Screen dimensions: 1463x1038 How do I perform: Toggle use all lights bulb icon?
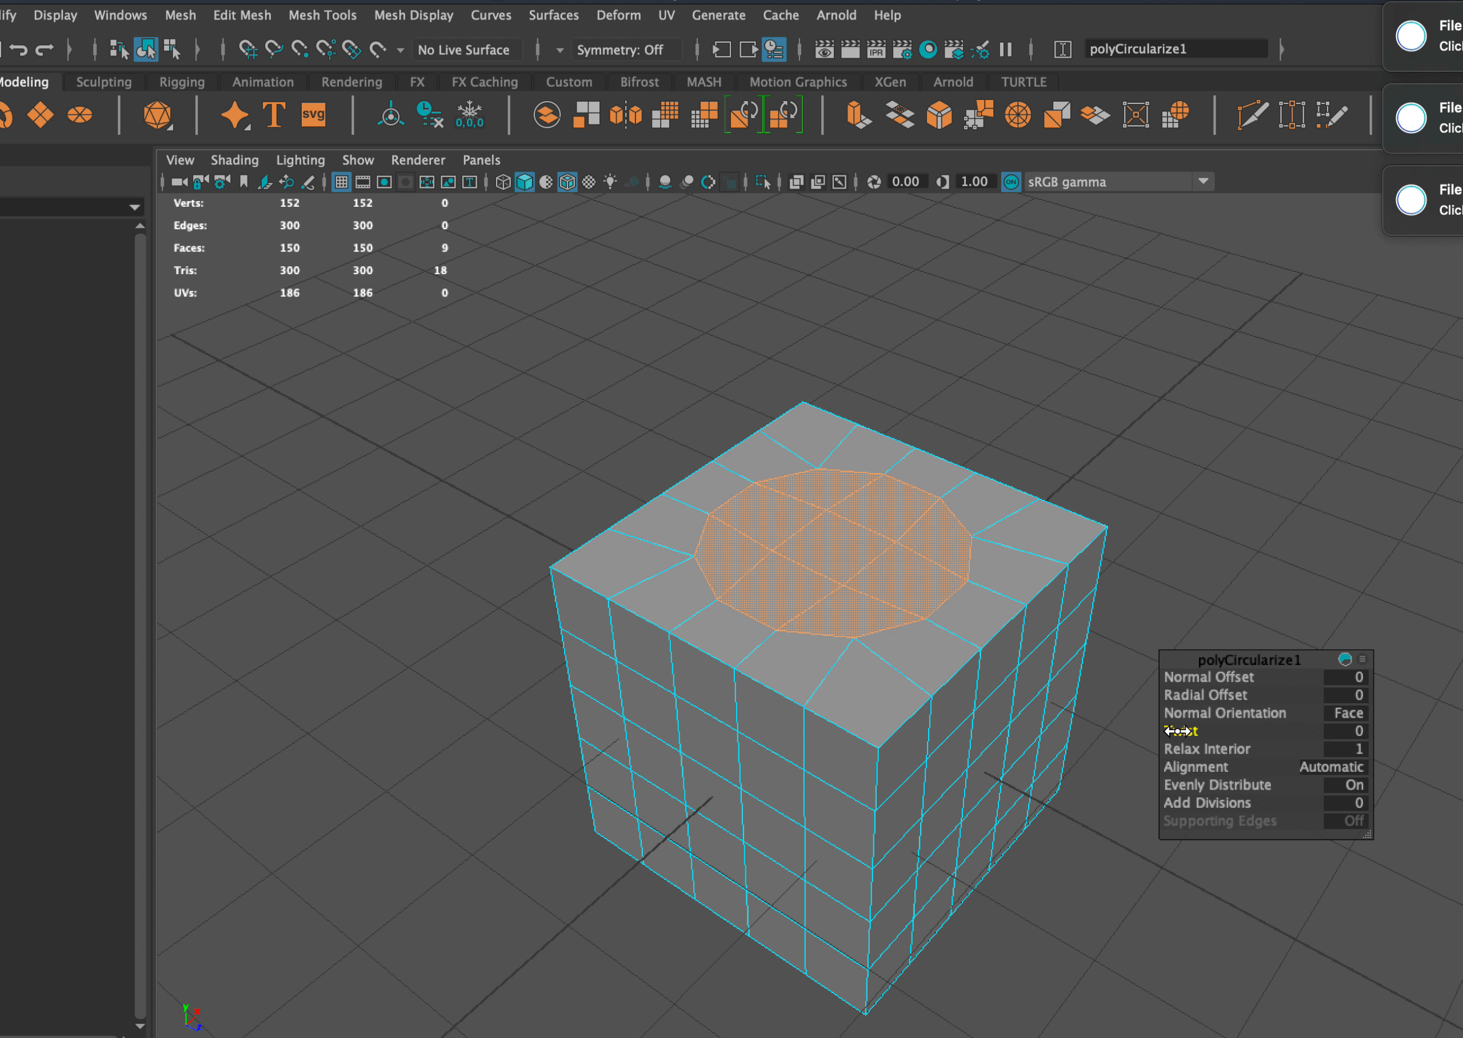[x=610, y=182]
